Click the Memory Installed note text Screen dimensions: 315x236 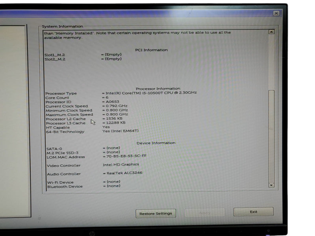pyautogui.click(x=137, y=35)
